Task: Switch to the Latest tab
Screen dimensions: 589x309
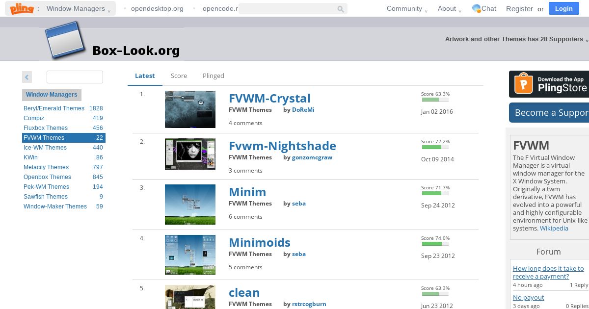Action: (x=145, y=76)
